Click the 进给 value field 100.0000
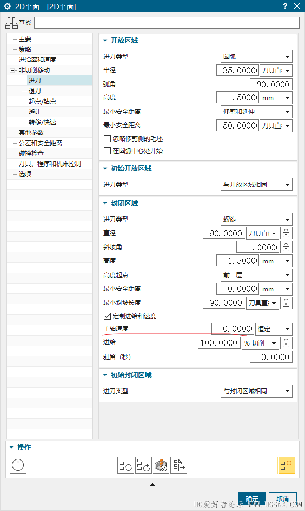The image size is (305, 511). pos(219,343)
